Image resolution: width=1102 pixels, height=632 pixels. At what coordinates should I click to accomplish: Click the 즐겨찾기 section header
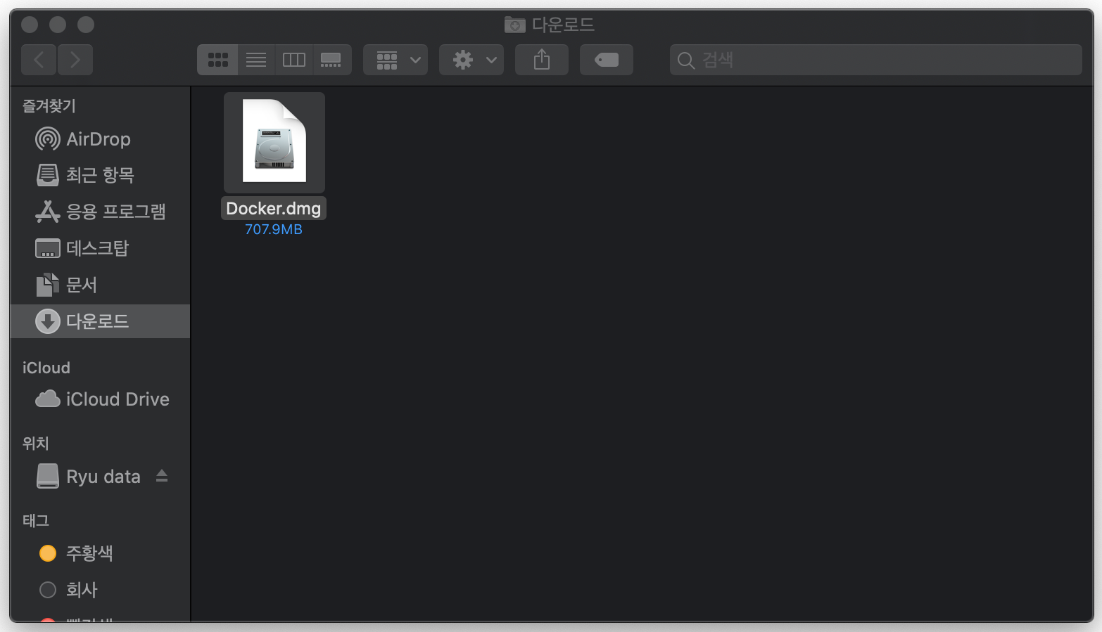coord(49,106)
